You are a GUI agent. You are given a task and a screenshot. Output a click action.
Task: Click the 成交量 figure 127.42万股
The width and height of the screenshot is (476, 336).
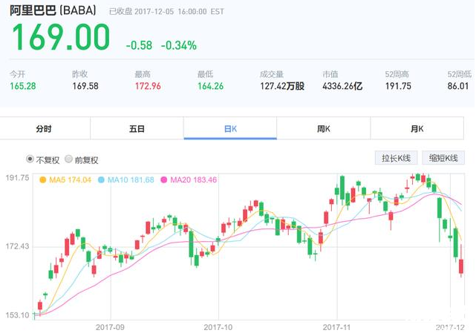281,86
